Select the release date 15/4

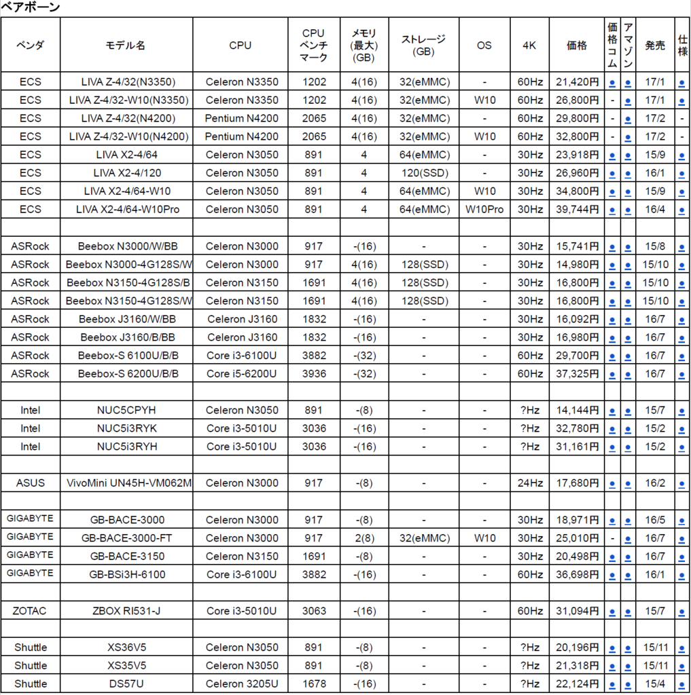point(655,684)
